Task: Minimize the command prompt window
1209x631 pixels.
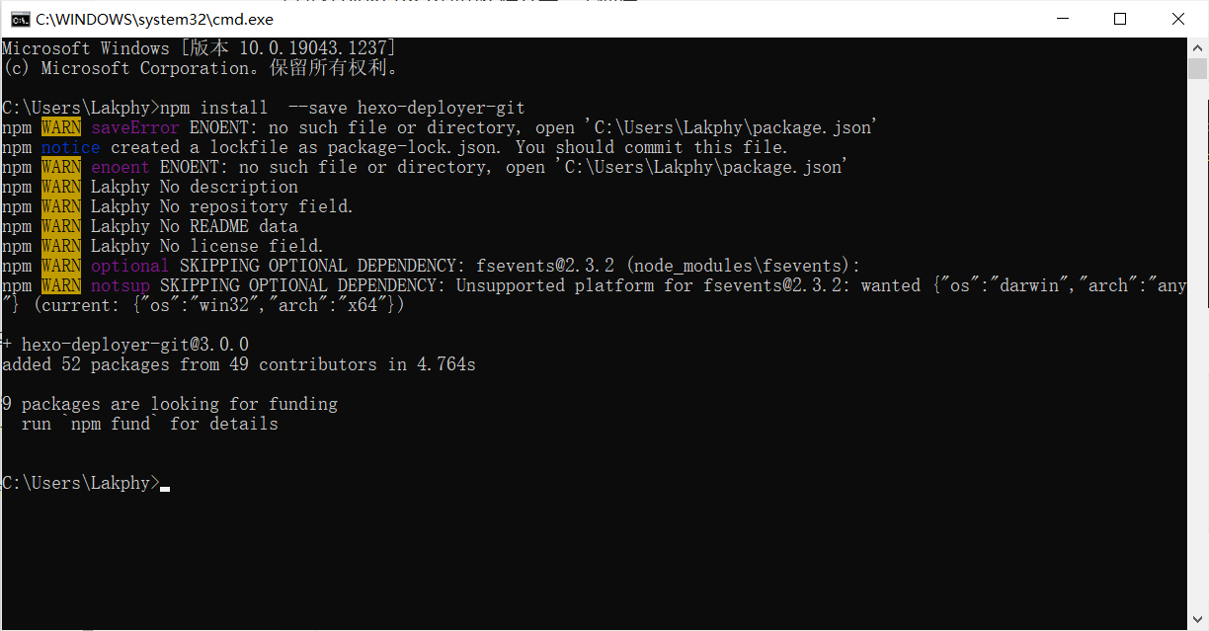Action: pos(1063,19)
